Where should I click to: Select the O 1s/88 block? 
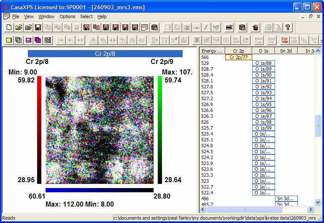pos(263,63)
